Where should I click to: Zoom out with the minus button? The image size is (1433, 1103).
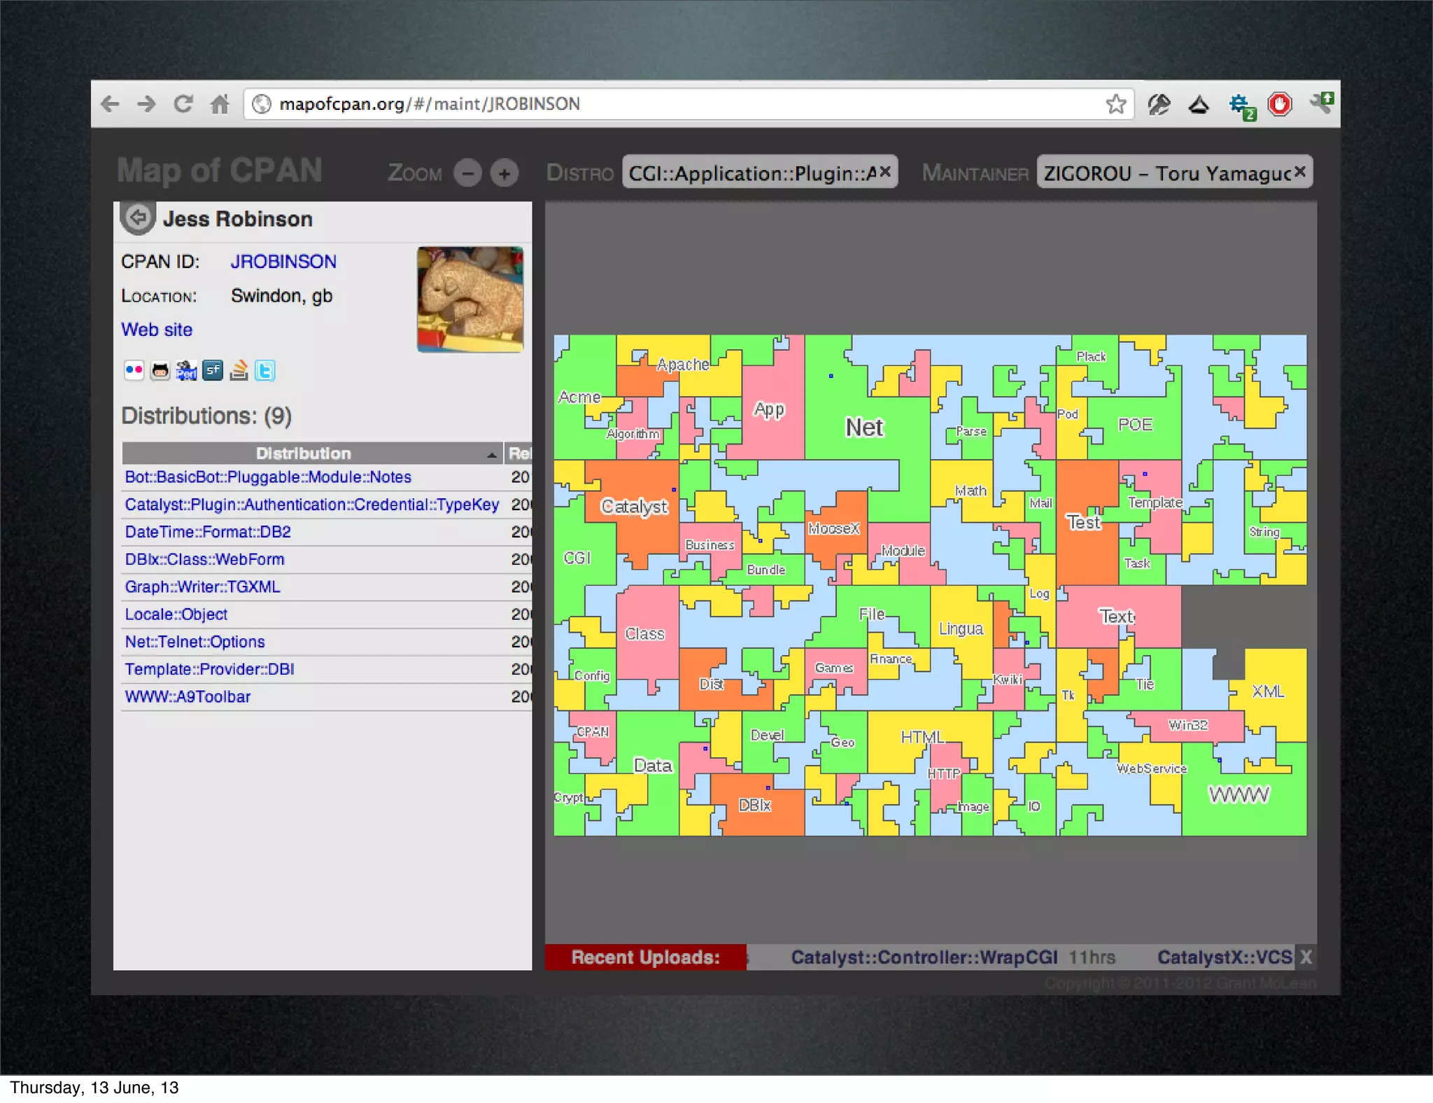(x=467, y=173)
